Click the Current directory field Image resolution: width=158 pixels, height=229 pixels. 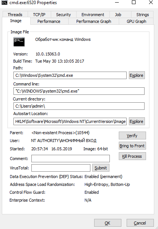point(79,106)
